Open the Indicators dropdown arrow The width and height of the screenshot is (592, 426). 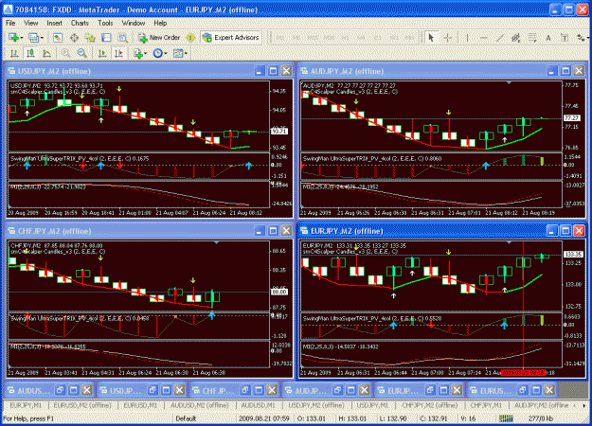click(145, 54)
